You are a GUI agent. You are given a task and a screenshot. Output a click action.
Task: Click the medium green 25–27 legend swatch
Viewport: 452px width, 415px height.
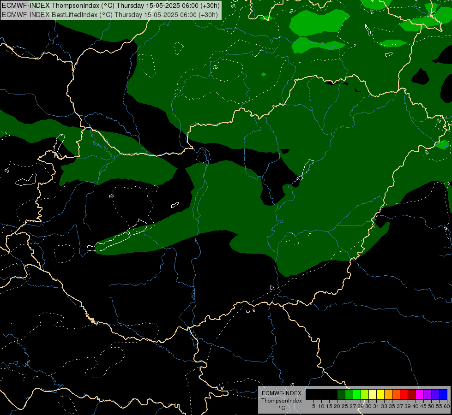[349, 394]
